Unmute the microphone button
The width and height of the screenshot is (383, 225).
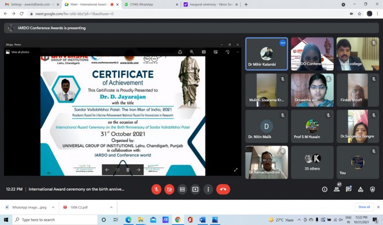pos(156,189)
